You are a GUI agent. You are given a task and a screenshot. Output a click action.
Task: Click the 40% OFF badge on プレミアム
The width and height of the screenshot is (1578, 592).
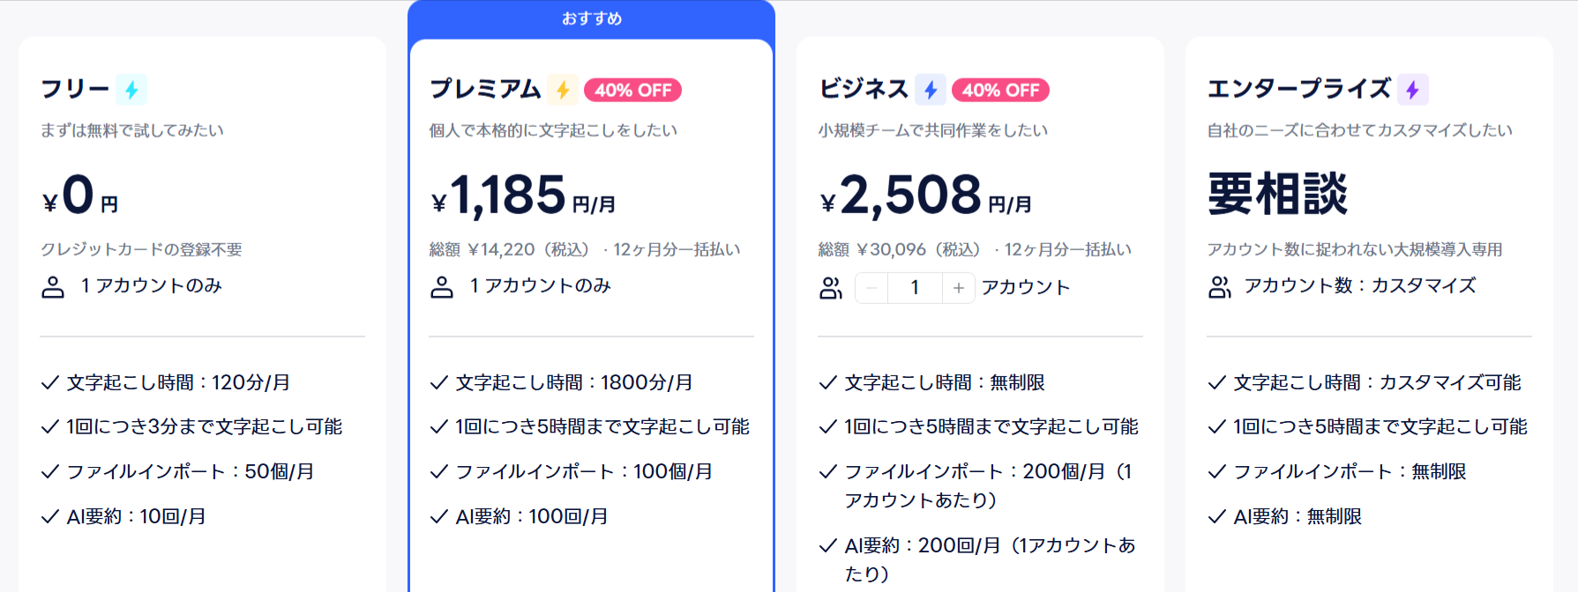(x=632, y=90)
